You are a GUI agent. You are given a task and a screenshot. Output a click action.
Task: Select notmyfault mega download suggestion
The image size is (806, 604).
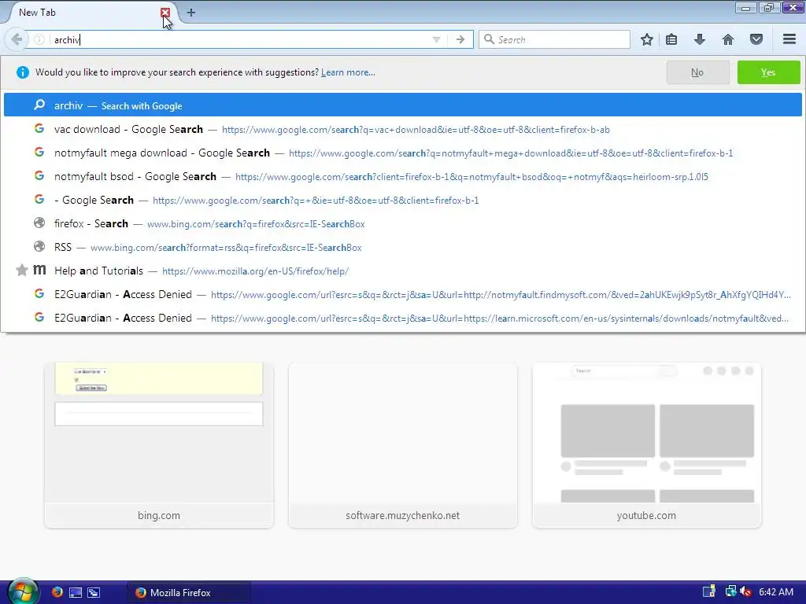pos(402,153)
